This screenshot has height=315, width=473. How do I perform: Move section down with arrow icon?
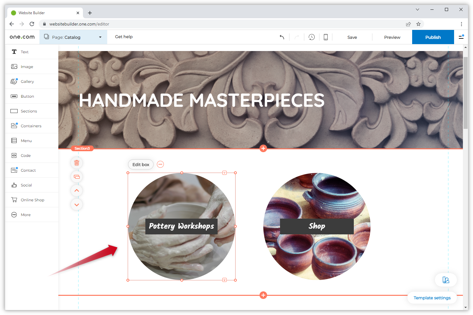pyautogui.click(x=77, y=205)
